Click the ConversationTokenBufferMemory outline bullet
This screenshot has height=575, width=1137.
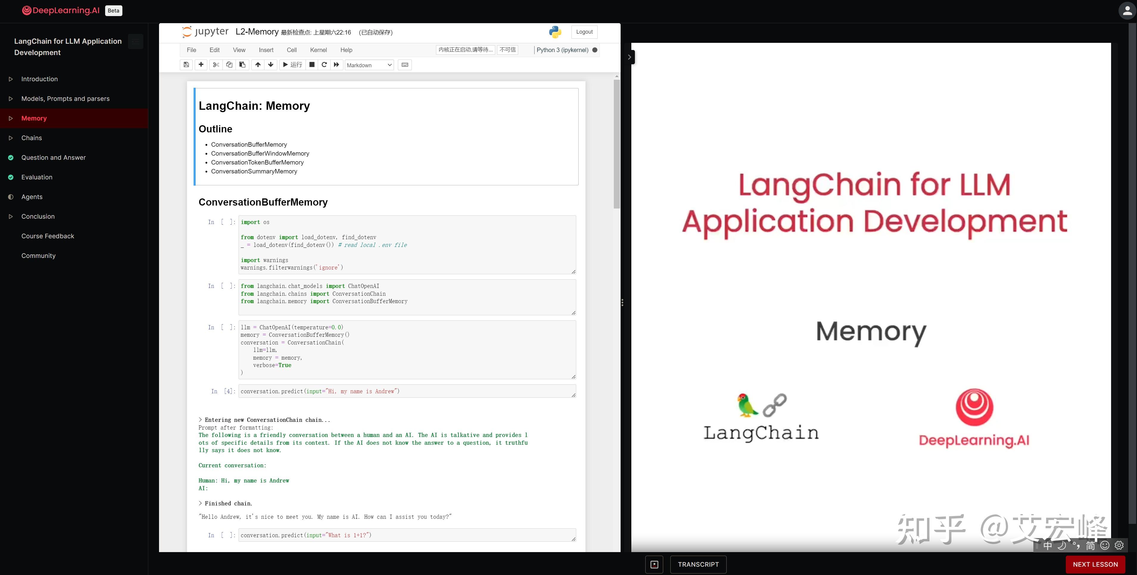pyautogui.click(x=257, y=162)
